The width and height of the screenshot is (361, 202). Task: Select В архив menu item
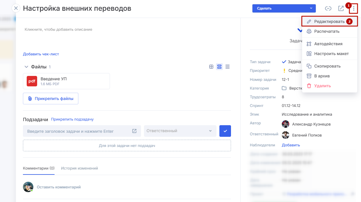322,76
